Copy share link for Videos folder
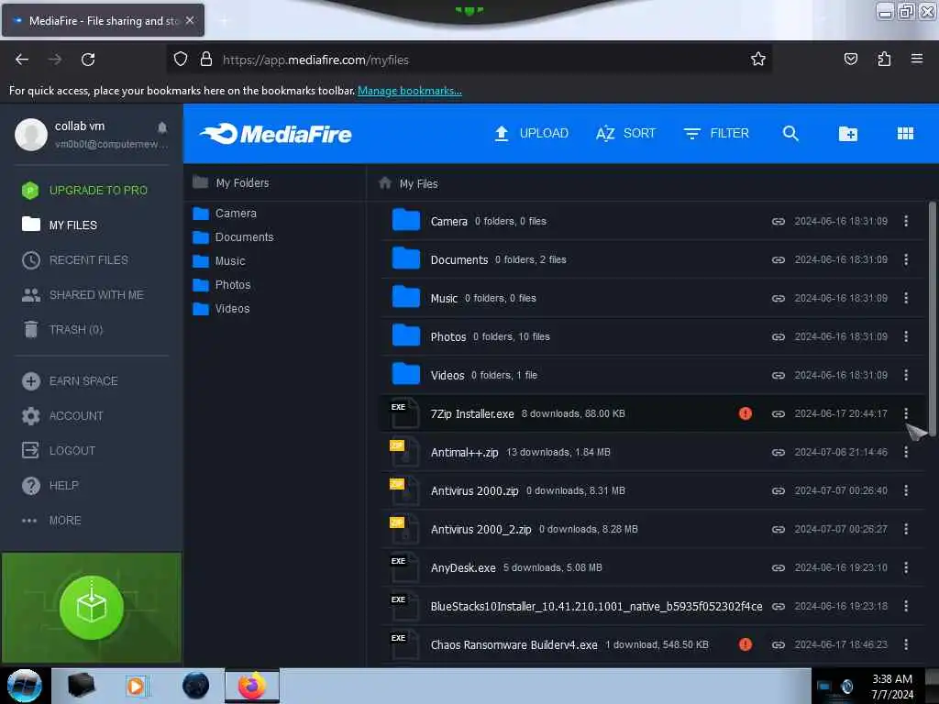 778,375
